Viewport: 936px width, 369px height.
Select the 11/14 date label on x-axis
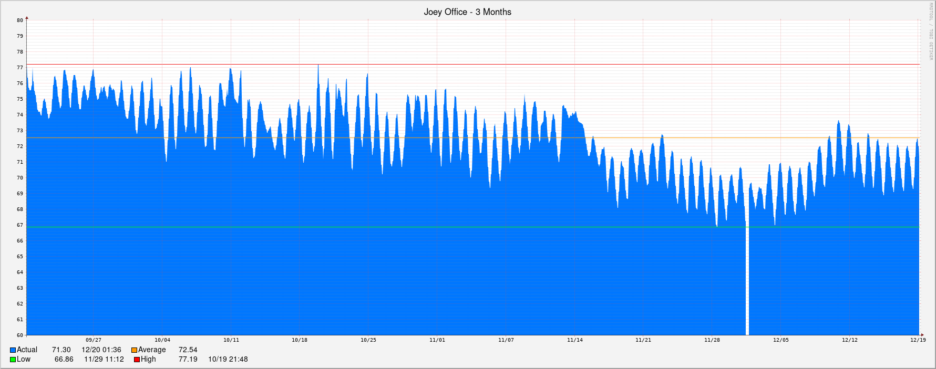pyautogui.click(x=574, y=340)
